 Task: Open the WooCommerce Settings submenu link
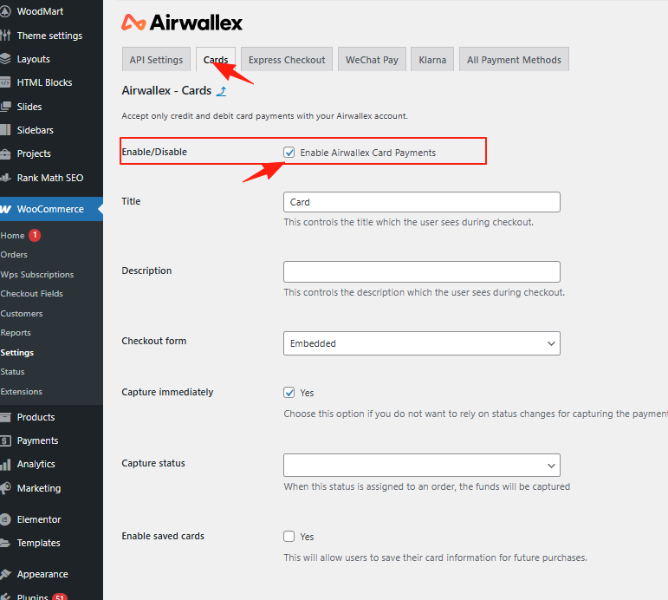17,353
